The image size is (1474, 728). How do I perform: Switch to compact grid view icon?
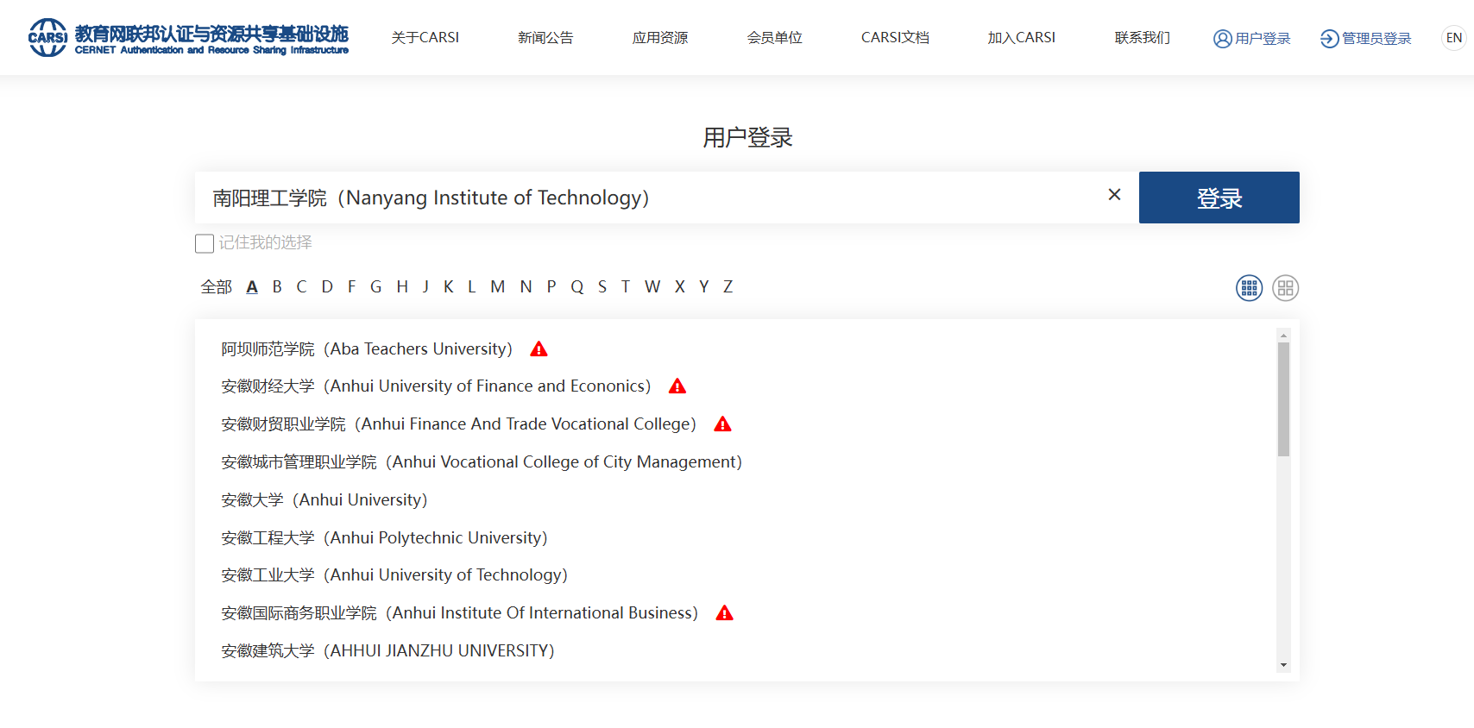[1249, 288]
